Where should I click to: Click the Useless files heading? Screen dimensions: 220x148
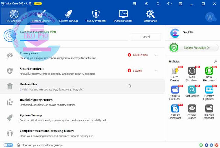point(28,84)
